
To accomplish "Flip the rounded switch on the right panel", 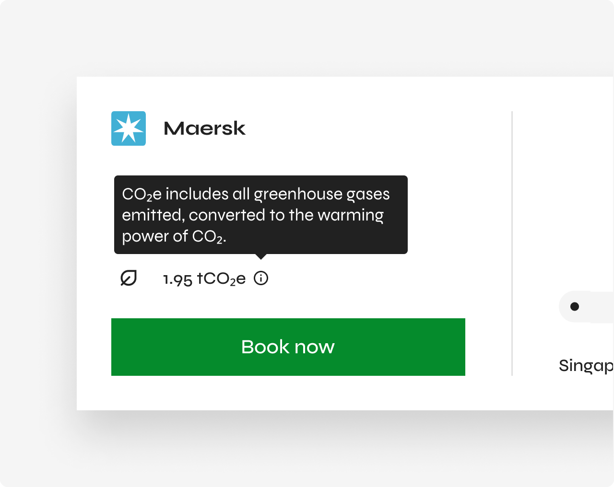I will [580, 306].
